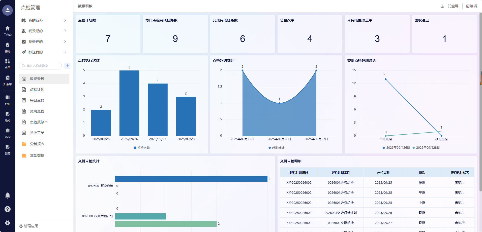Expand the 我发起的 menu arrow
Viewport: 482px width, 232px height.
65,31
